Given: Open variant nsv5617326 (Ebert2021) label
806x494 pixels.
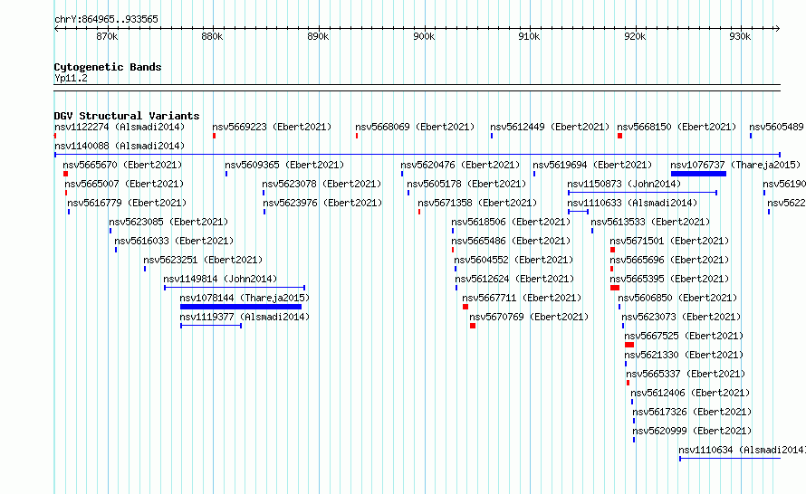Looking at the screenshot, I should 691,412.
